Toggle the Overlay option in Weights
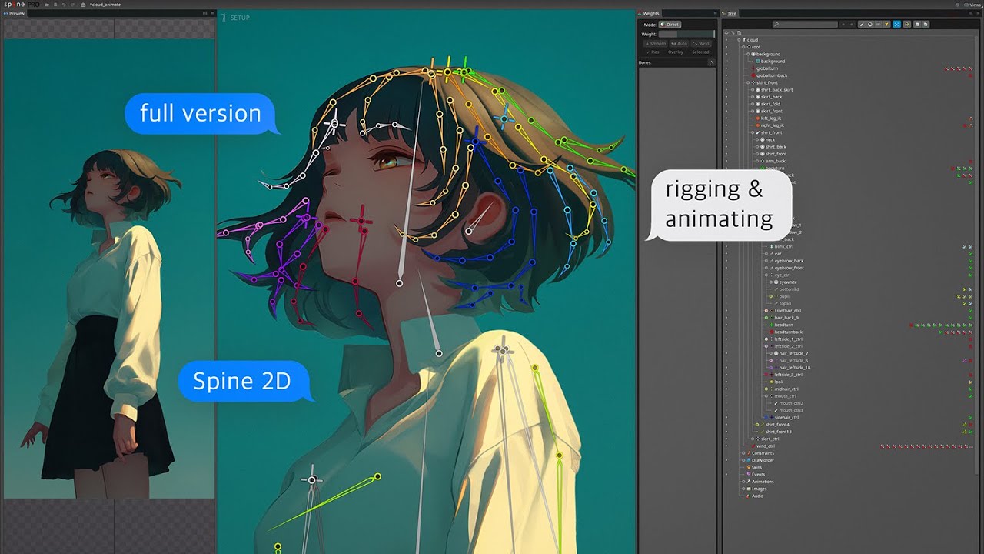Viewport: 984px width, 554px height. click(676, 52)
